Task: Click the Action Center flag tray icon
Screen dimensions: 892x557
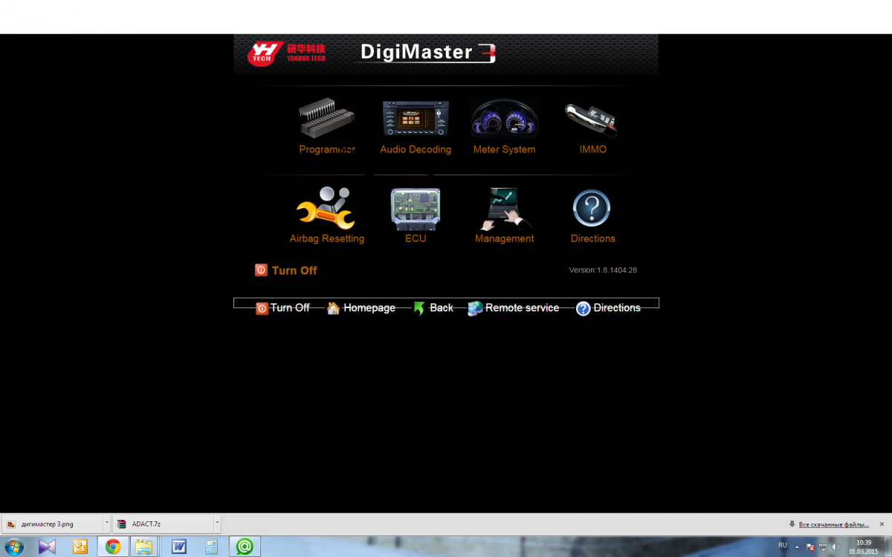Action: tap(810, 547)
